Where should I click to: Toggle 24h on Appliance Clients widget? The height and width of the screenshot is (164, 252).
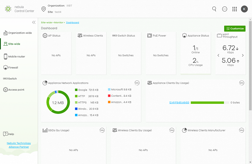(x=242, y=83)
